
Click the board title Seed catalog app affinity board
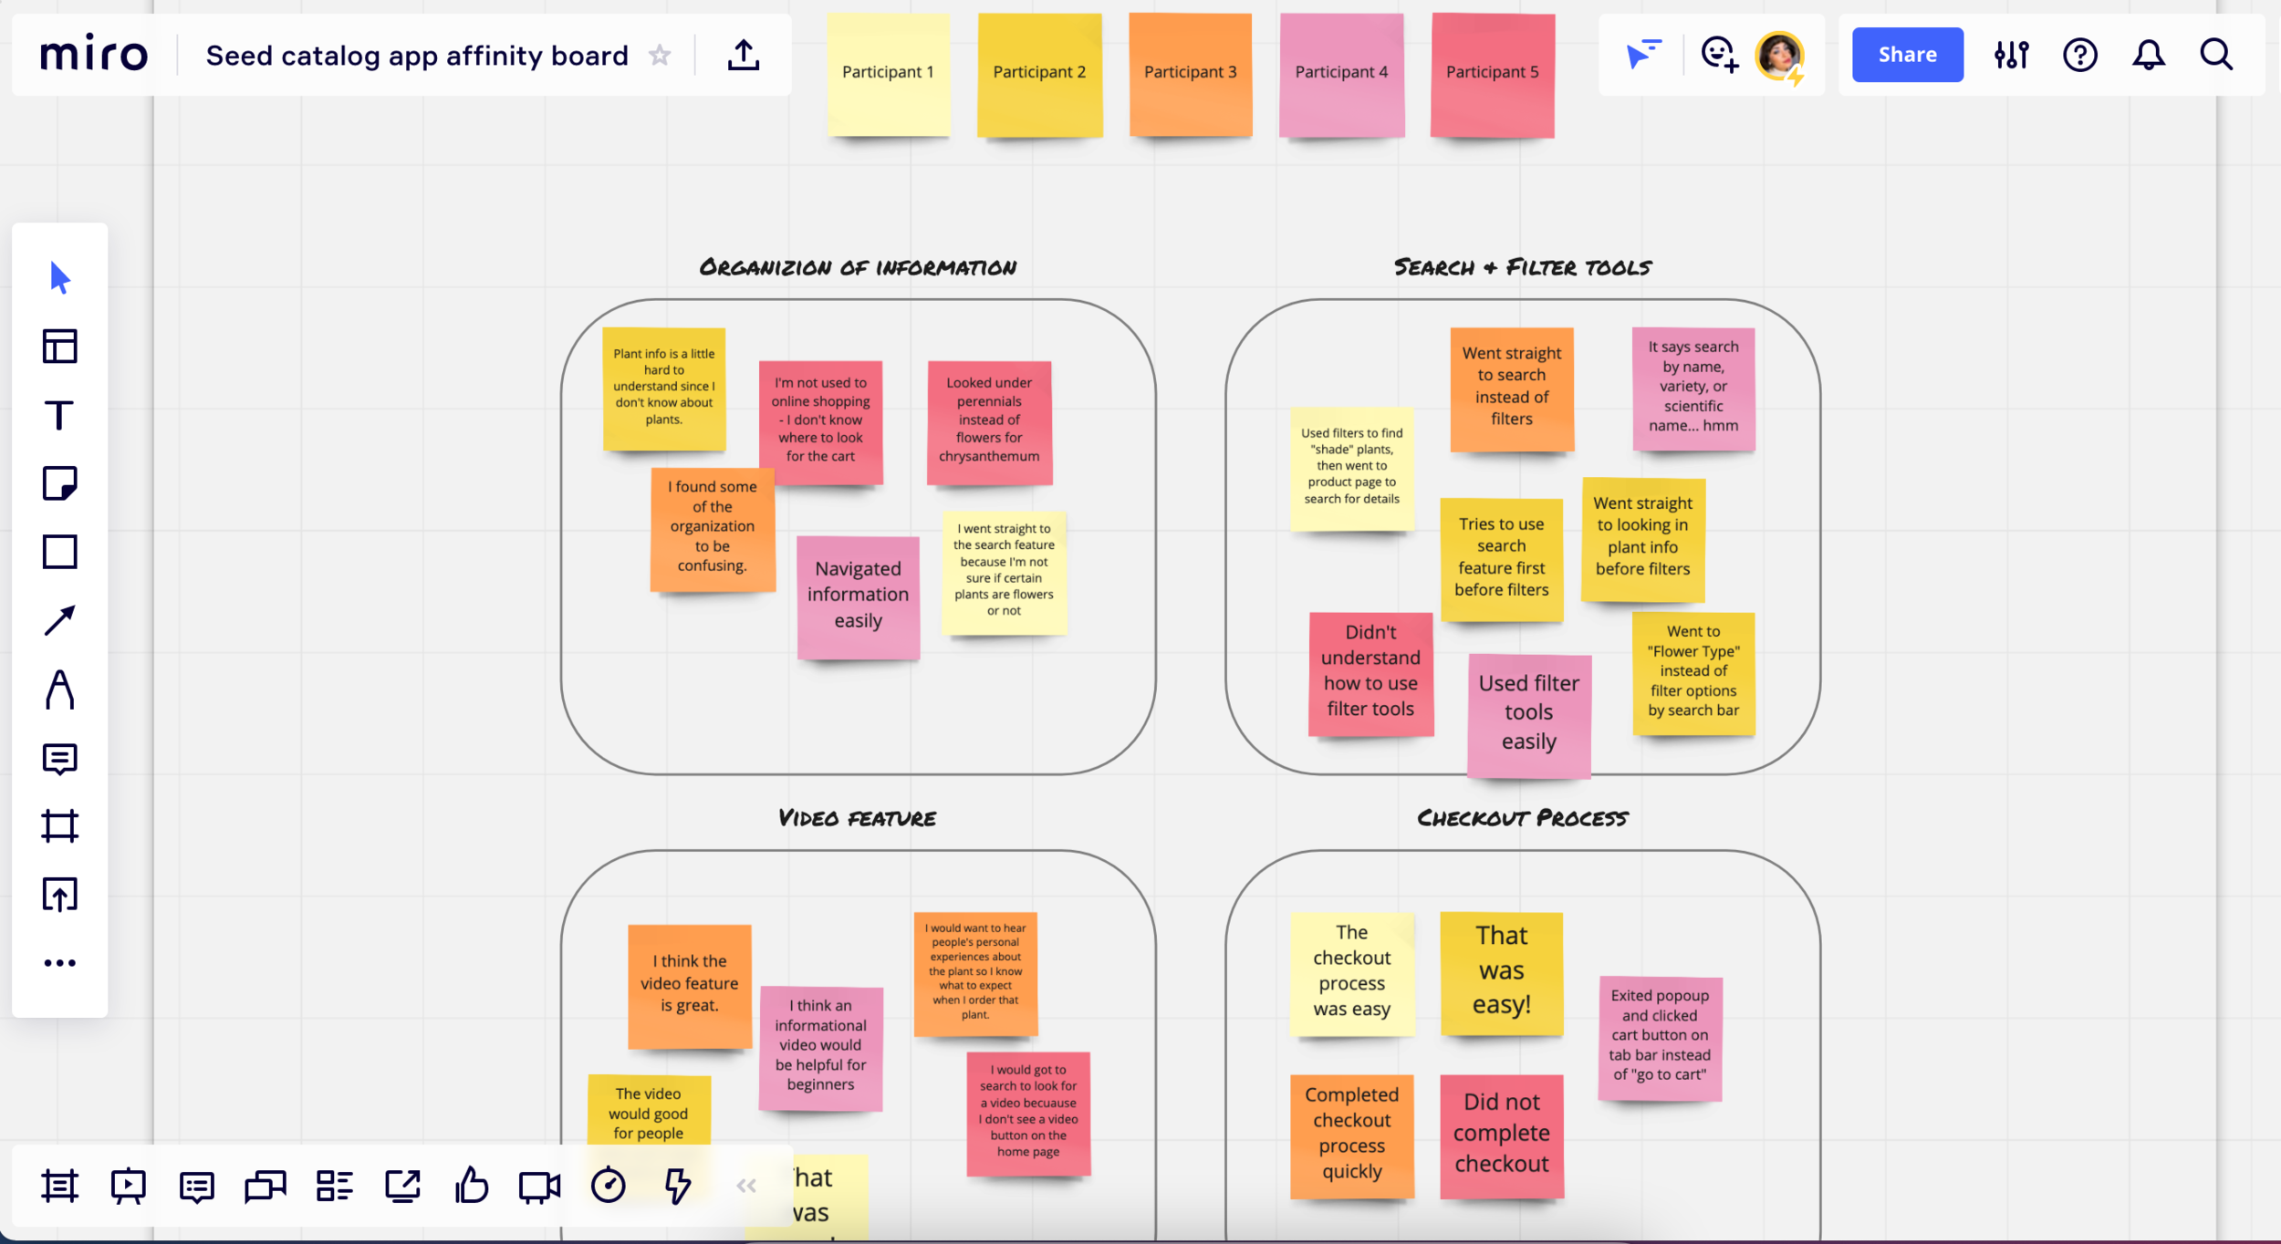click(417, 56)
